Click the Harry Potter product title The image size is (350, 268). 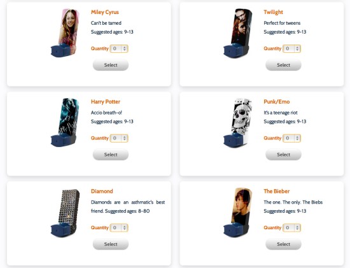click(106, 102)
